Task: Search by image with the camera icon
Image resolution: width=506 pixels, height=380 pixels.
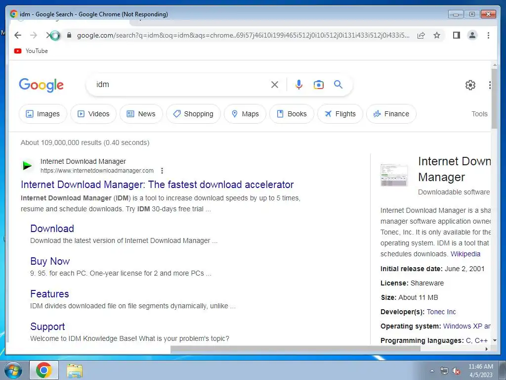Action: 319,85
